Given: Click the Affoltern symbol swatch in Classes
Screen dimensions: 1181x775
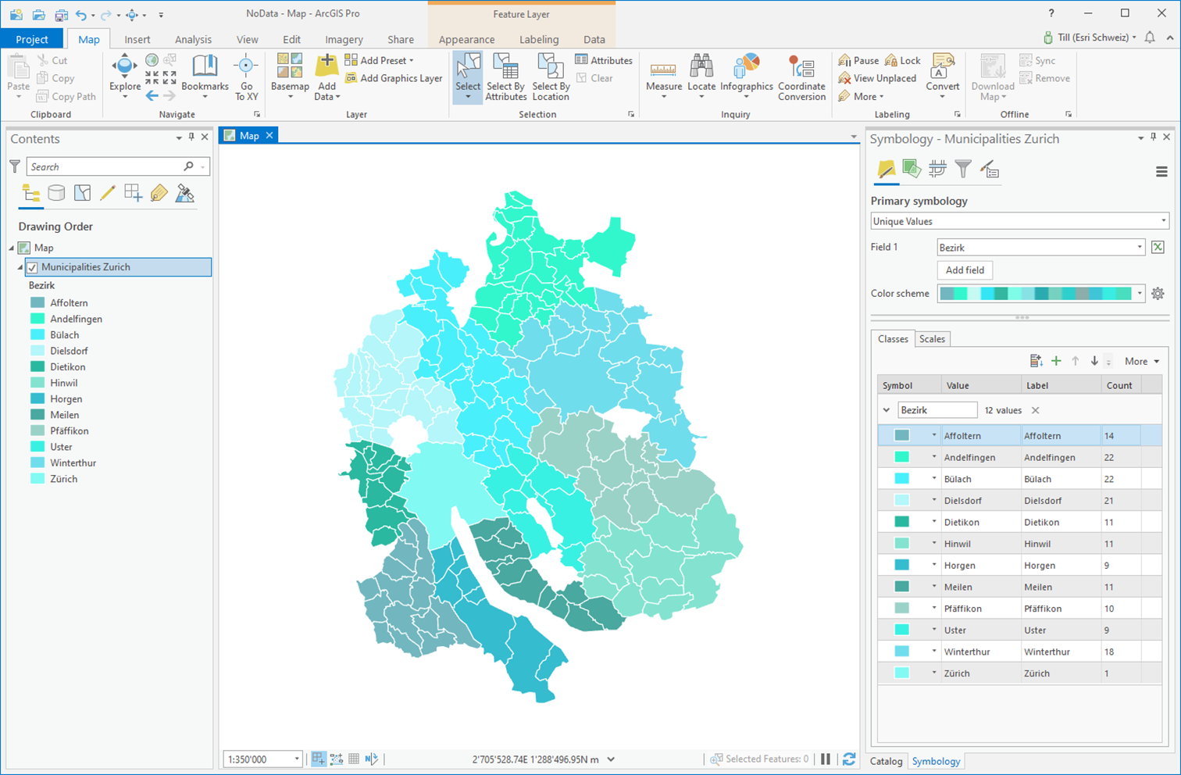Looking at the screenshot, I should [x=901, y=436].
